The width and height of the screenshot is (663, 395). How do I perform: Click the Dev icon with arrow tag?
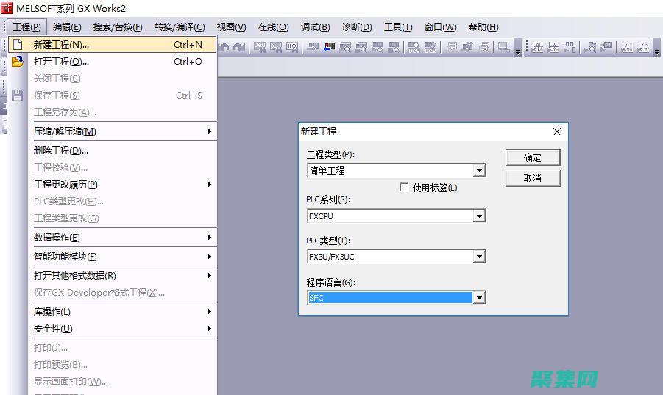(430, 47)
